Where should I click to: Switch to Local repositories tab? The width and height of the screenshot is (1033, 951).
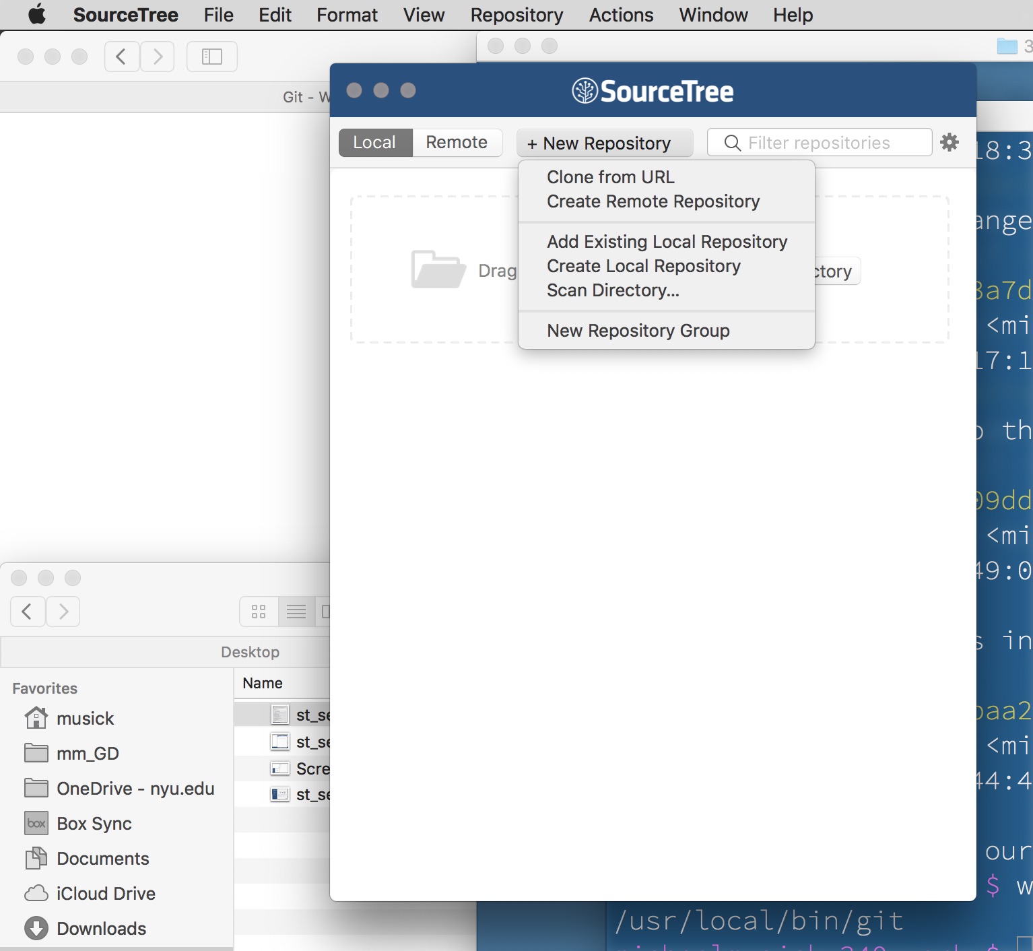click(375, 142)
